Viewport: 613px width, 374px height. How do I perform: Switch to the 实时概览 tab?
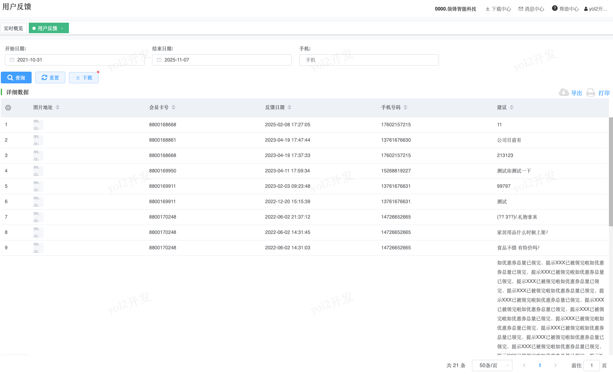point(13,28)
